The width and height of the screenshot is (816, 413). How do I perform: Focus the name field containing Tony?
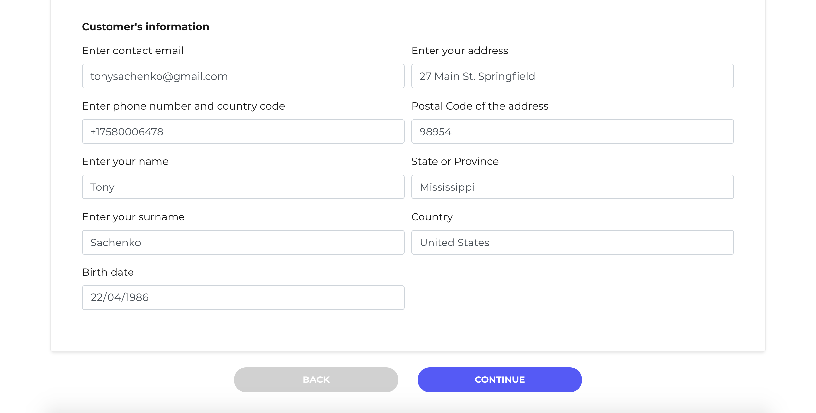click(243, 187)
